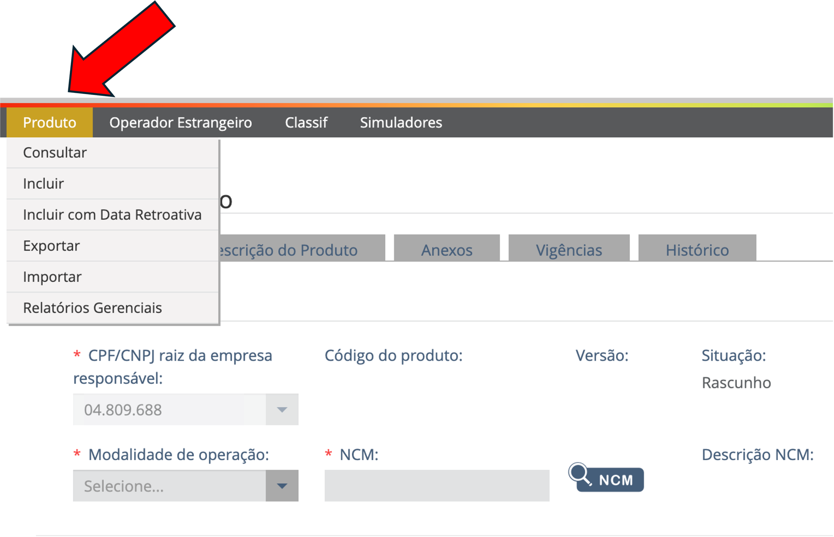The width and height of the screenshot is (834, 537).
Task: Open the Produto menu
Action: [x=50, y=122]
